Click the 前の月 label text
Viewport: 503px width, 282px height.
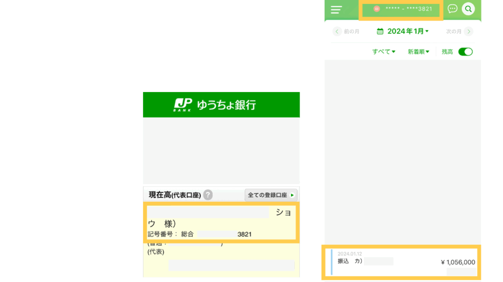[352, 31]
